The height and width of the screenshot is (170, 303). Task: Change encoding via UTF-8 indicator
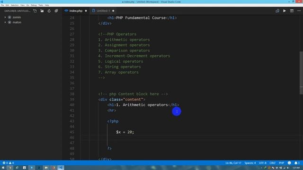[x=263, y=163]
